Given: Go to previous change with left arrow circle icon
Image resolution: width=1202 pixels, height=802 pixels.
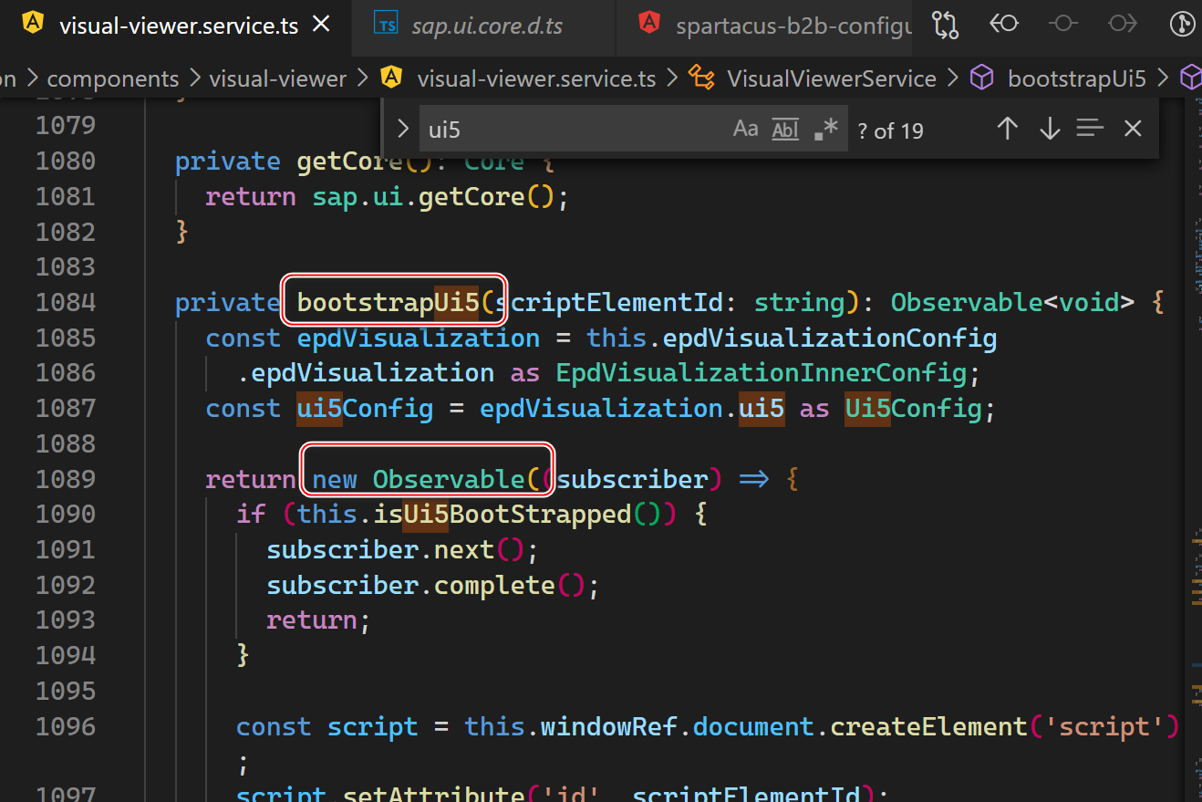Looking at the screenshot, I should pyautogui.click(x=1004, y=25).
